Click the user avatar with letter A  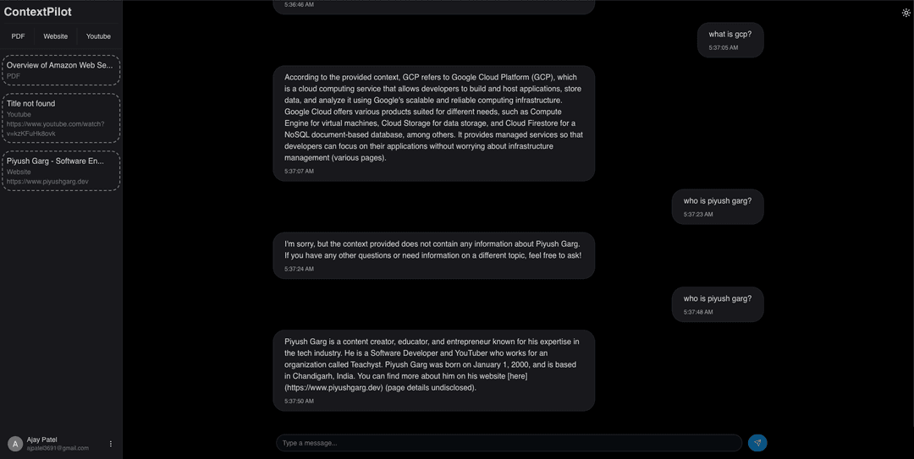[15, 444]
